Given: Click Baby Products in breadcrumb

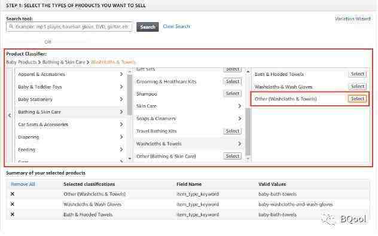Looking at the screenshot, I should coord(22,62).
